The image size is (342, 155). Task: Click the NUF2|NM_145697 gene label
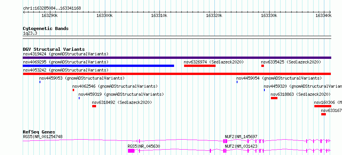241,137
